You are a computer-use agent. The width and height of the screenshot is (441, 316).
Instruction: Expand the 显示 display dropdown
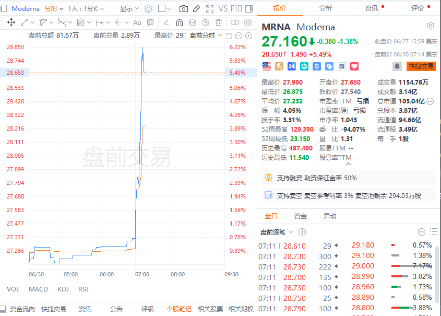tap(129, 9)
